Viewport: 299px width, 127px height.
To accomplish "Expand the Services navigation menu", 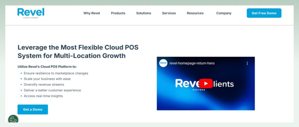I will (169, 13).
